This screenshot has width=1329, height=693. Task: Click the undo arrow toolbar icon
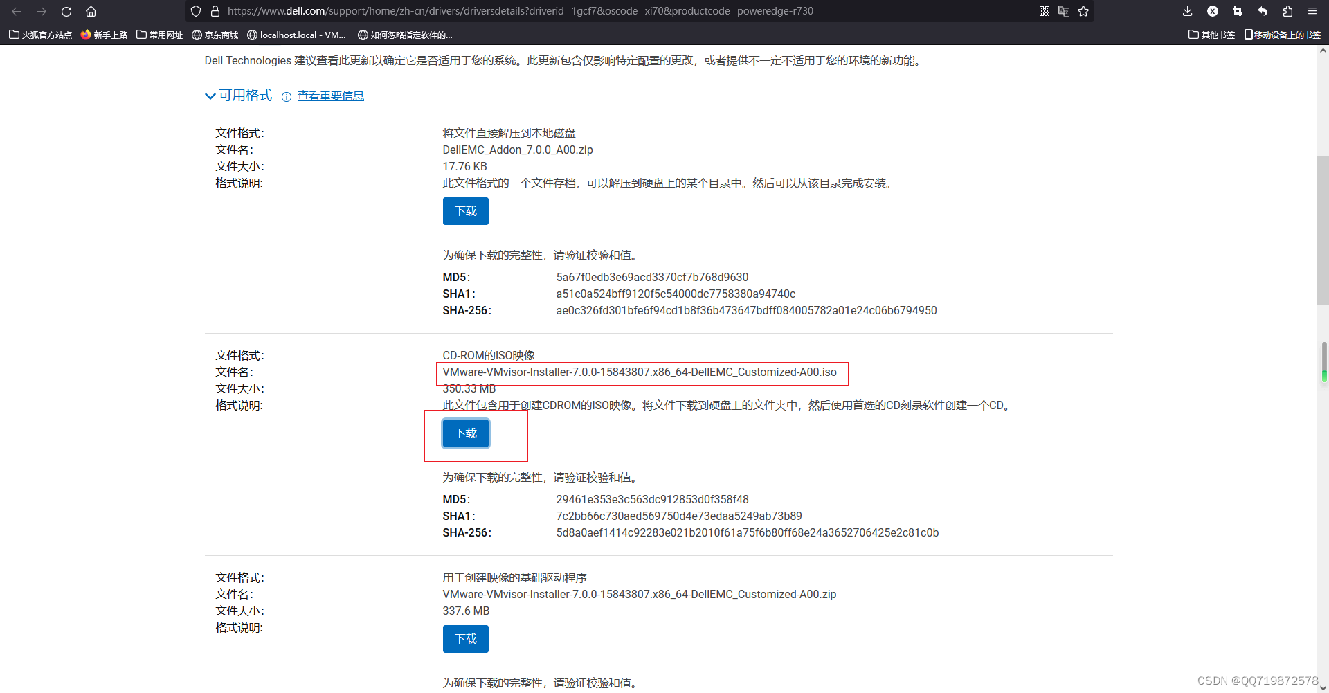pyautogui.click(x=1263, y=11)
